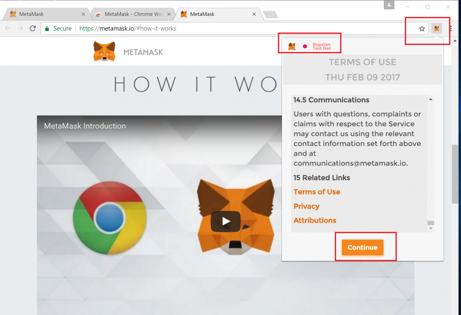Open the Chrome three-dot menu

coord(450,29)
